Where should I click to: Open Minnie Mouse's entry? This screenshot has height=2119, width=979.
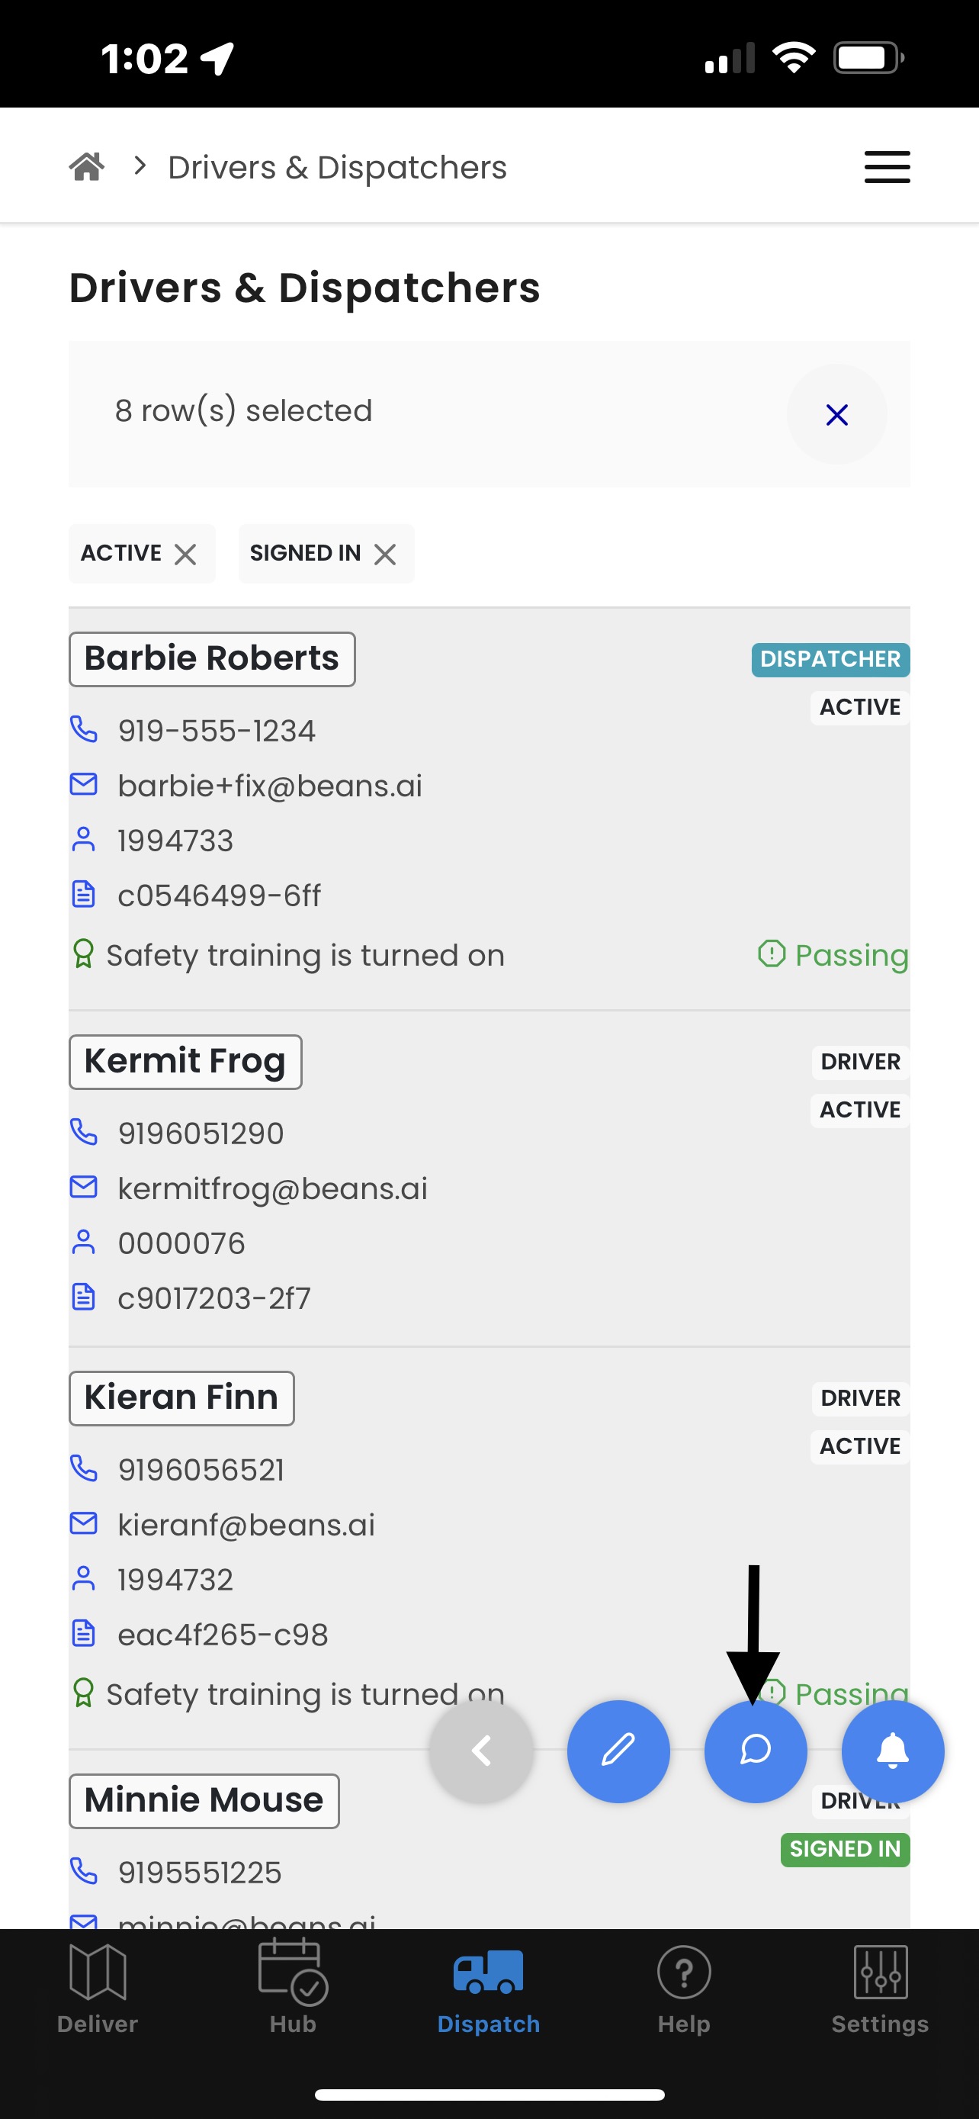[204, 1801]
